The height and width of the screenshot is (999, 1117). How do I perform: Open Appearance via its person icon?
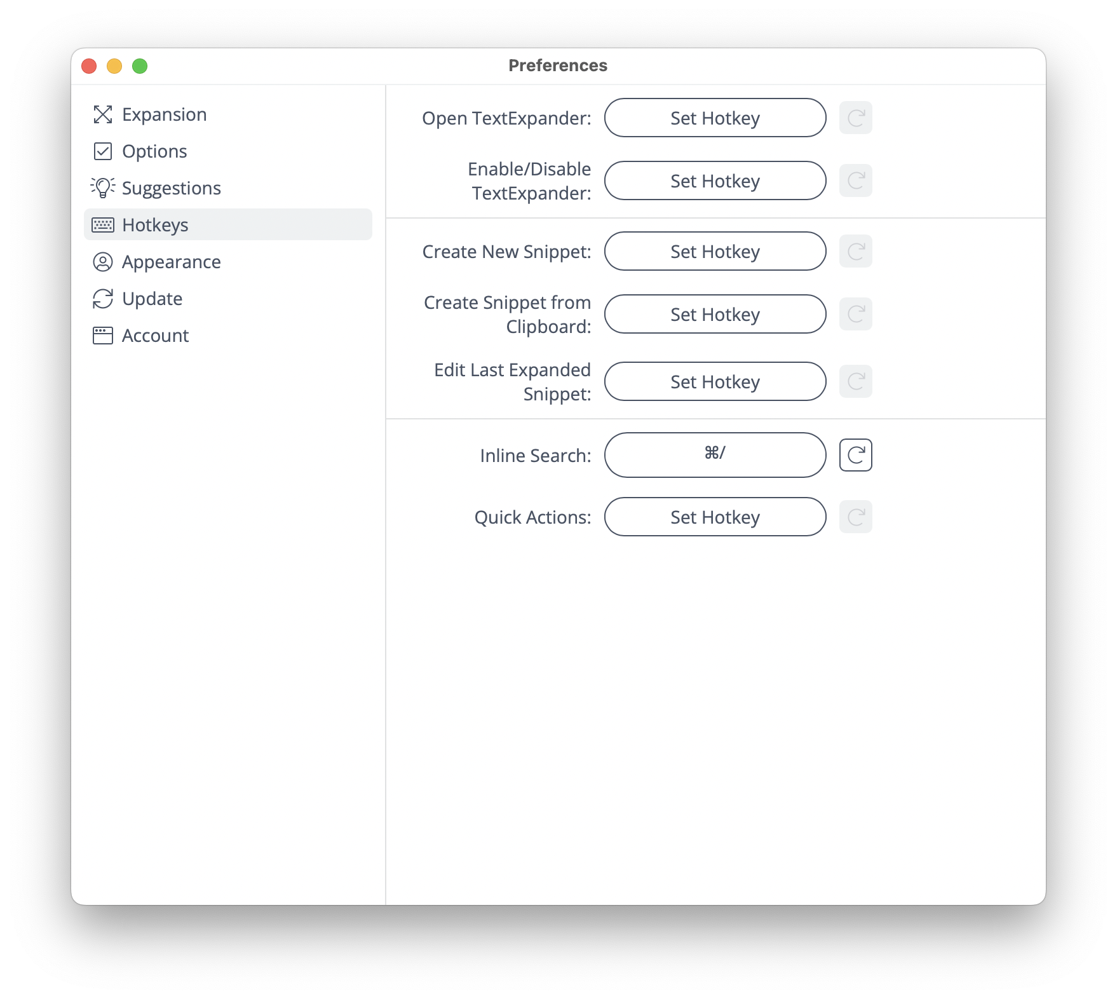point(103,262)
